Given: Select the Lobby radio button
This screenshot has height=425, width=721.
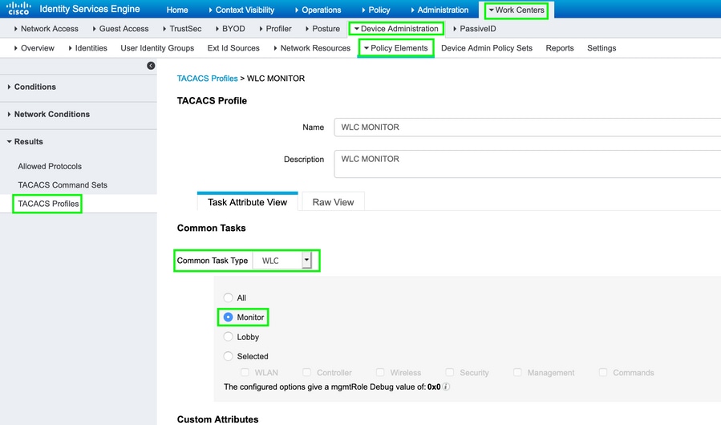Looking at the screenshot, I should point(228,337).
